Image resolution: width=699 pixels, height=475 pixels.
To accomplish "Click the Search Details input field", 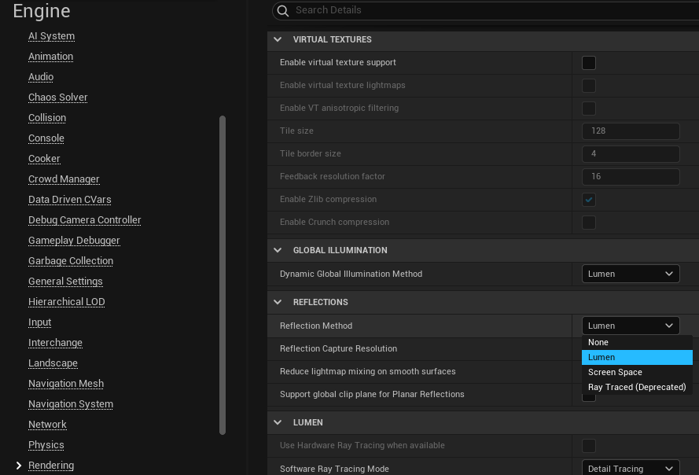I will [x=487, y=10].
